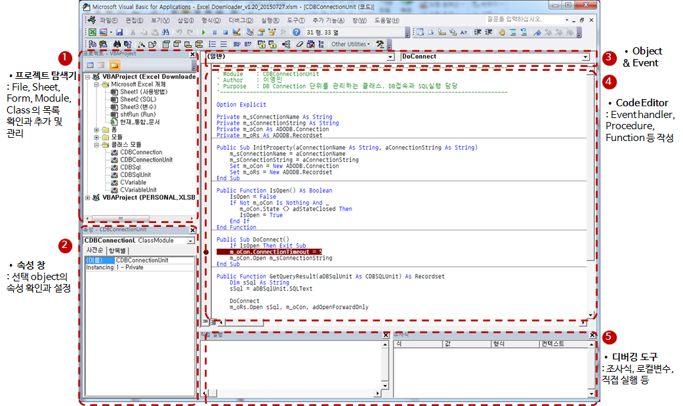Screen dimensions: 683x406
Task: Open the 디버그(D) menu
Action: pyautogui.click(x=240, y=20)
